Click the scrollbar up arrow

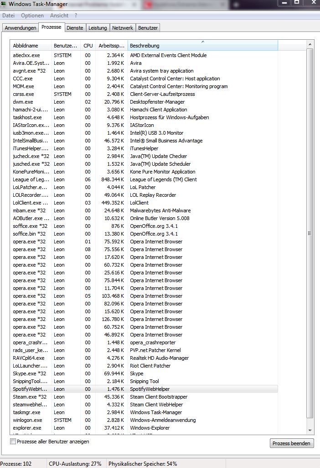click(x=310, y=44)
